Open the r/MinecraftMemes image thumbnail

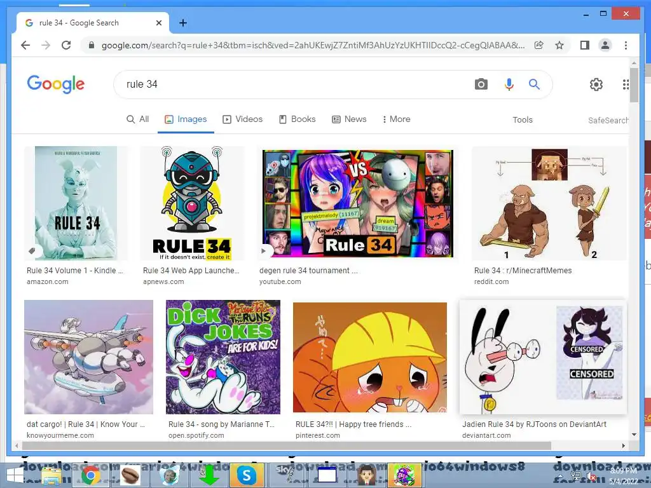pyautogui.click(x=549, y=203)
